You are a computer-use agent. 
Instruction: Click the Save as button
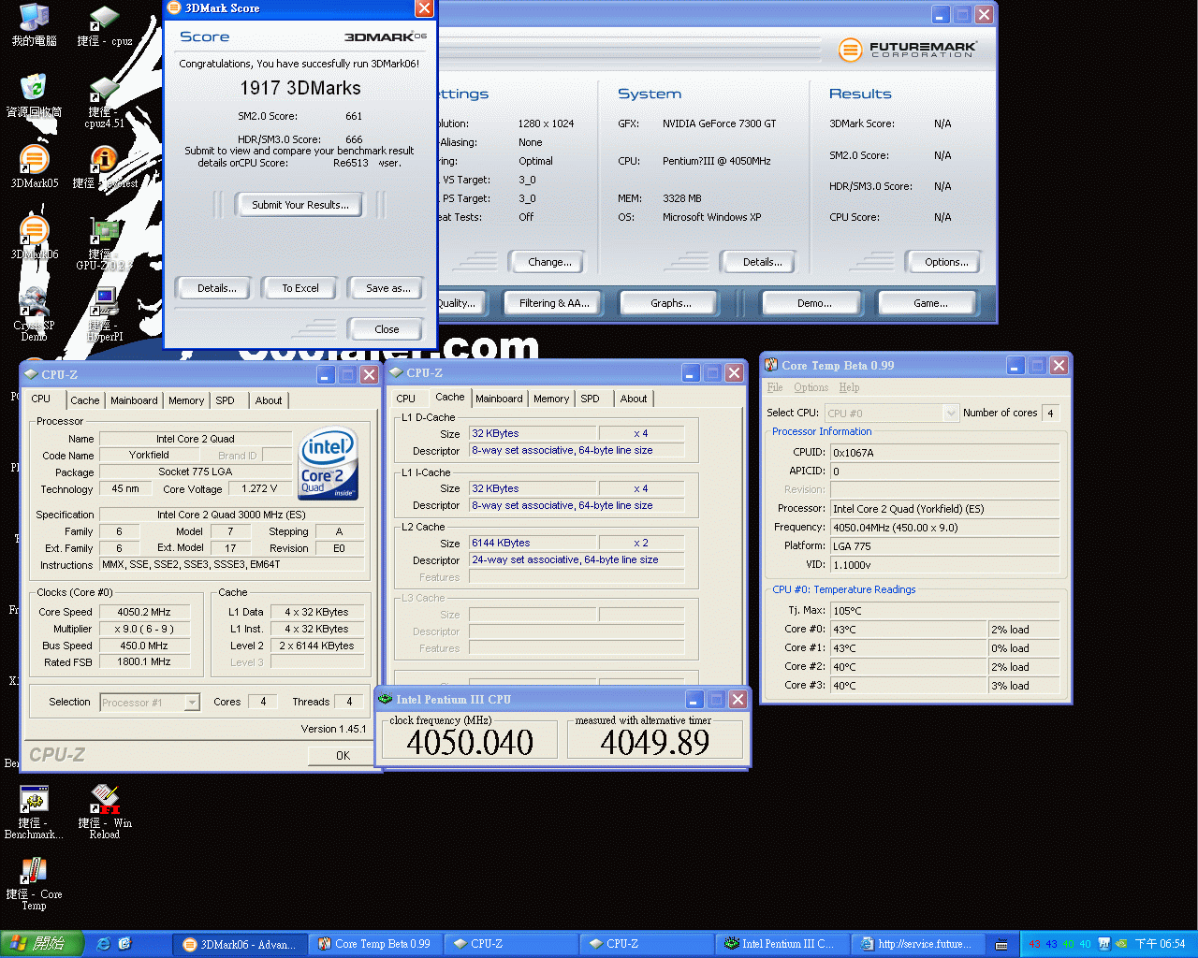pyautogui.click(x=388, y=288)
